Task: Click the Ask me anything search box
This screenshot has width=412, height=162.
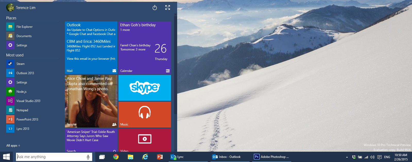Action: click(54, 157)
